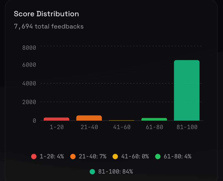Select the orange 21-40 bar
The width and height of the screenshot is (223, 181).
click(x=89, y=118)
